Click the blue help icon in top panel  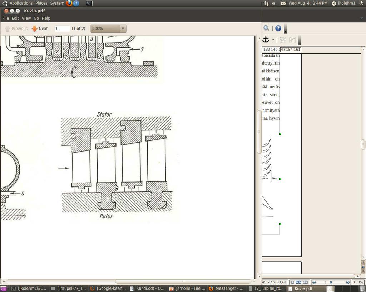point(76,3)
